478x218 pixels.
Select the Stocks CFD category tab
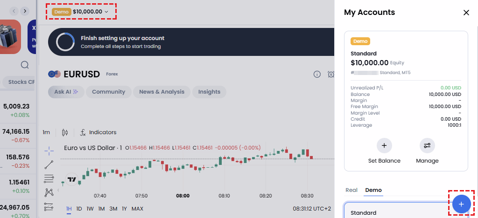point(19,82)
